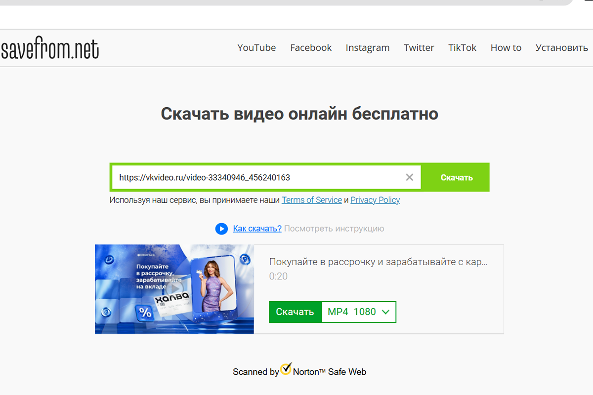Clear the URL field with the X icon
The image size is (593, 395).
click(410, 177)
